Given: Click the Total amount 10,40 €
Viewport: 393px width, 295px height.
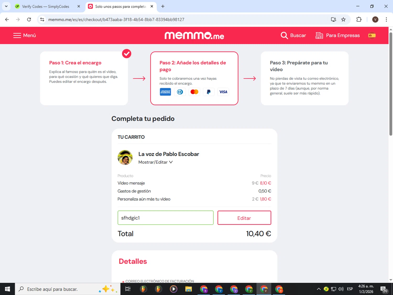Looking at the screenshot, I should 259,234.
